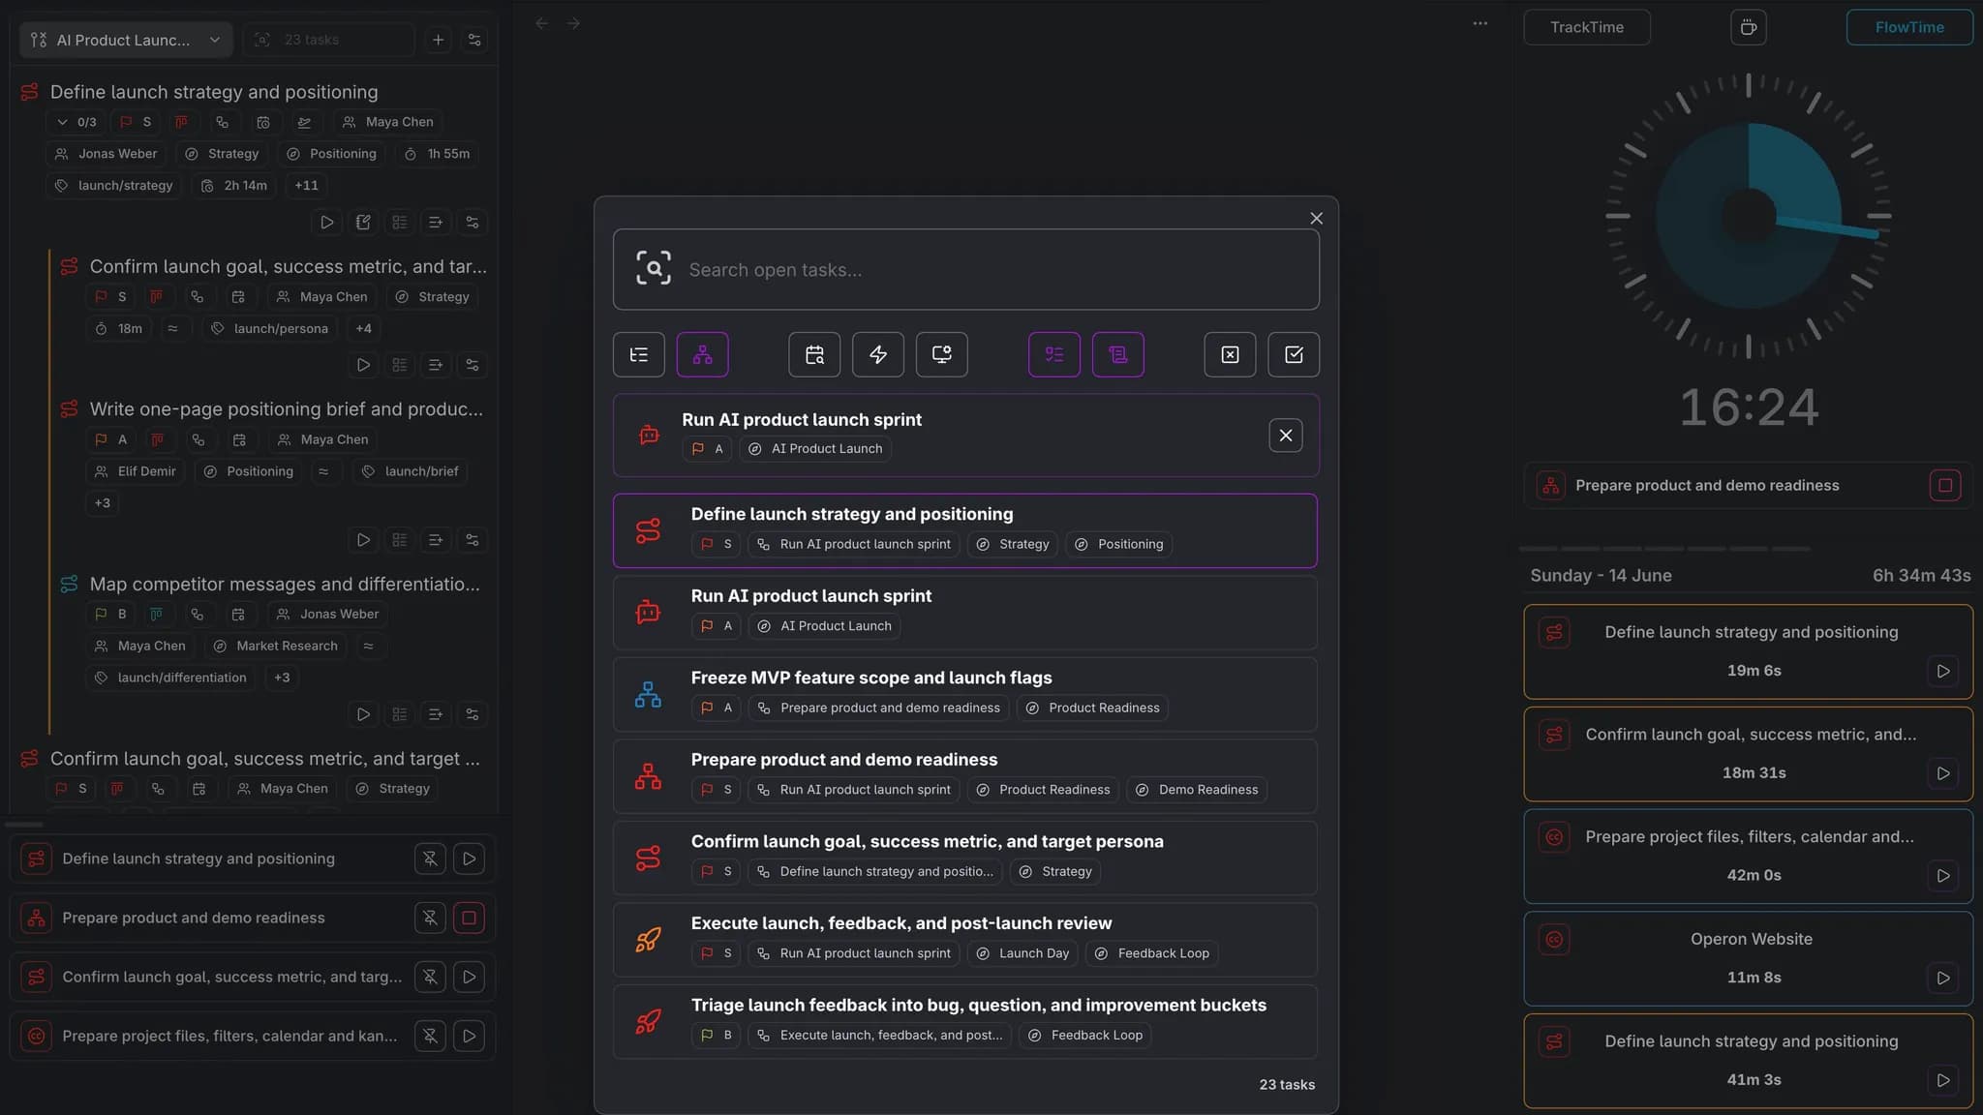The width and height of the screenshot is (1983, 1115).
Task: Toggle the monitor screen filter icon
Action: [x=942, y=354]
